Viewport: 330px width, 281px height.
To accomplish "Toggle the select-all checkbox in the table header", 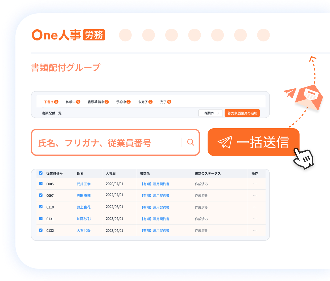I will coord(41,173).
